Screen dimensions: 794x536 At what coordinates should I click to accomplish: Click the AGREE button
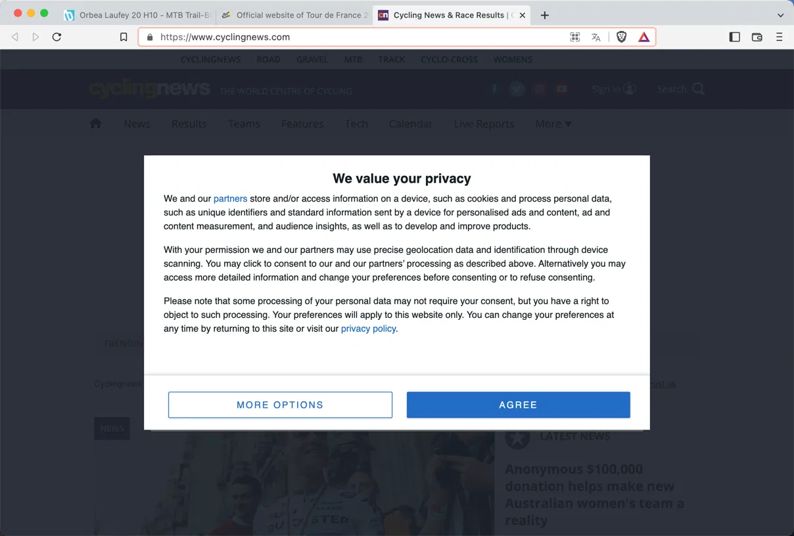click(518, 405)
